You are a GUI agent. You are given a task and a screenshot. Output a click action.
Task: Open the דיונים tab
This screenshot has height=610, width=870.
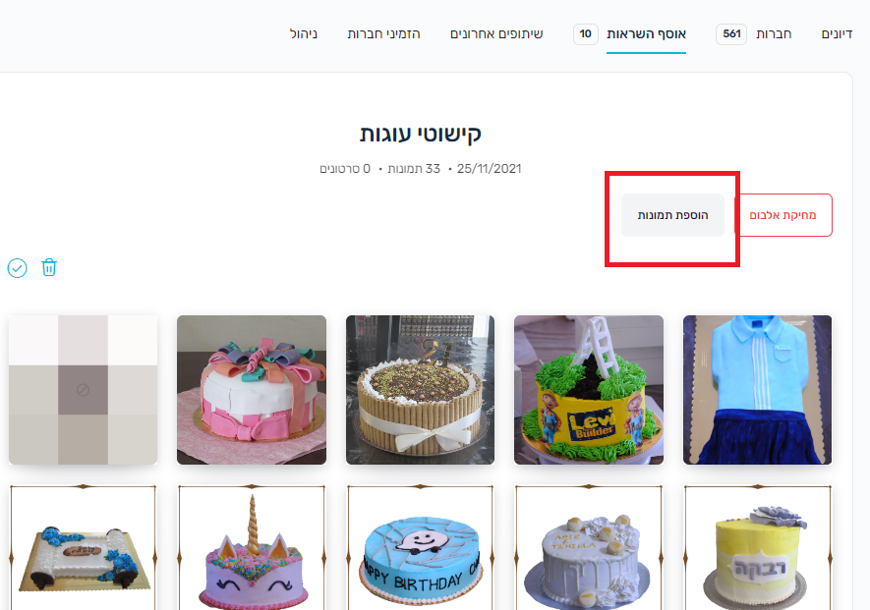coord(837,33)
